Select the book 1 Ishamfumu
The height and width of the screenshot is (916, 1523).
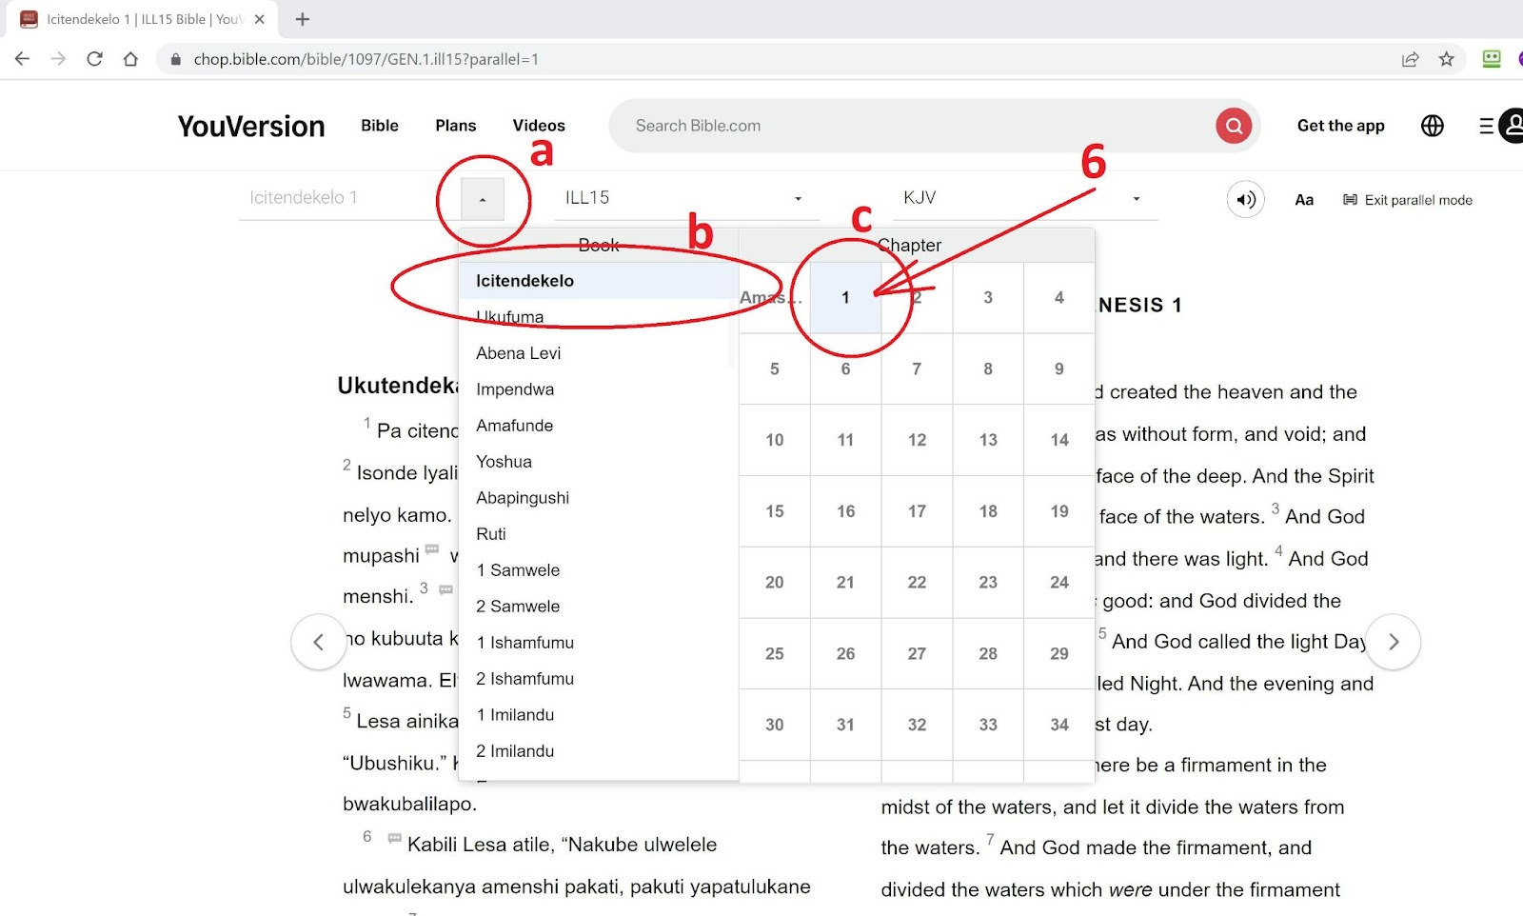coord(598,643)
